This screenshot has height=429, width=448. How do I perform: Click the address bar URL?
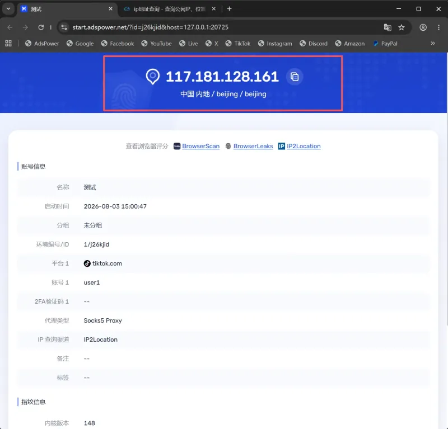click(150, 27)
